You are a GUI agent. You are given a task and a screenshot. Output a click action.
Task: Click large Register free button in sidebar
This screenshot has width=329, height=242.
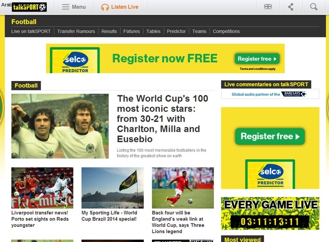click(270, 136)
